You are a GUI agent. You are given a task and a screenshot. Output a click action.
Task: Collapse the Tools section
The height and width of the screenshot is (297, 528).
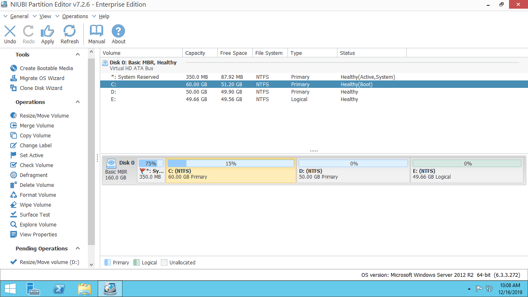pos(78,54)
